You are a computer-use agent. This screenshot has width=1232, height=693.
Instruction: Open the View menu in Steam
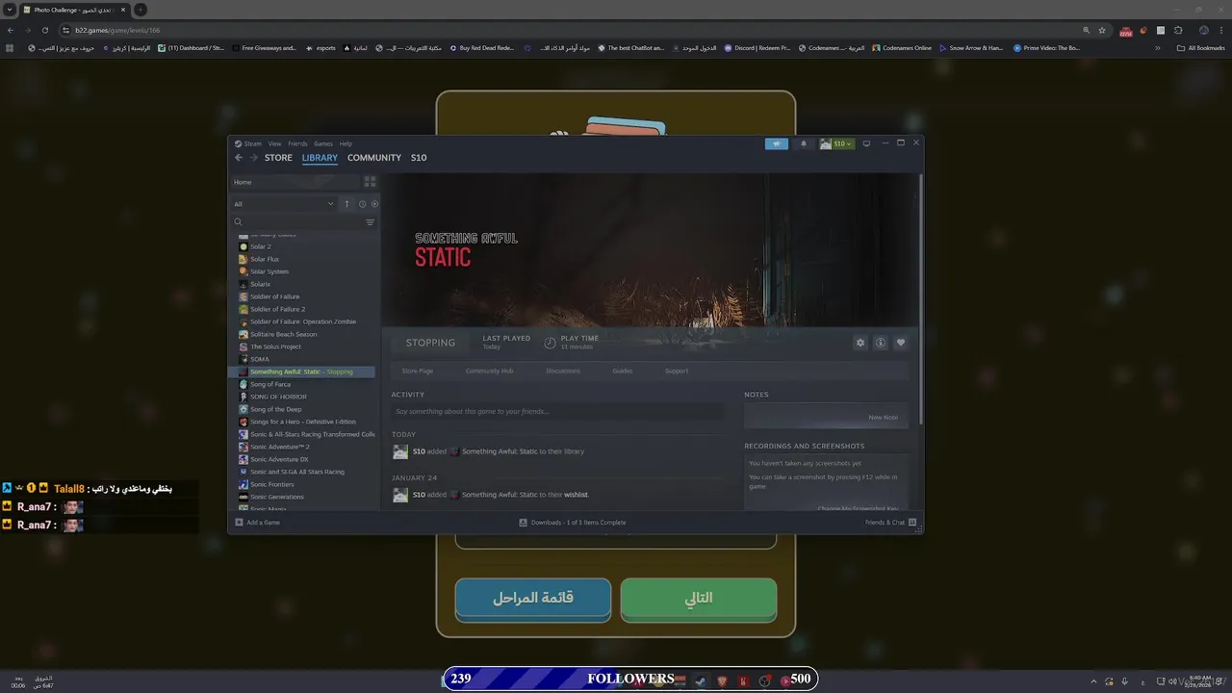click(x=274, y=143)
